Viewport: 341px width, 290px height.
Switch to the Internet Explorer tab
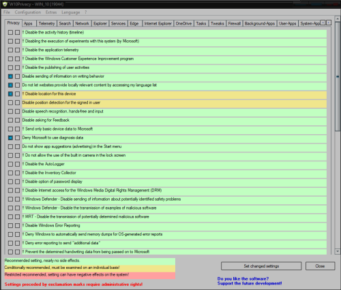[158, 24]
